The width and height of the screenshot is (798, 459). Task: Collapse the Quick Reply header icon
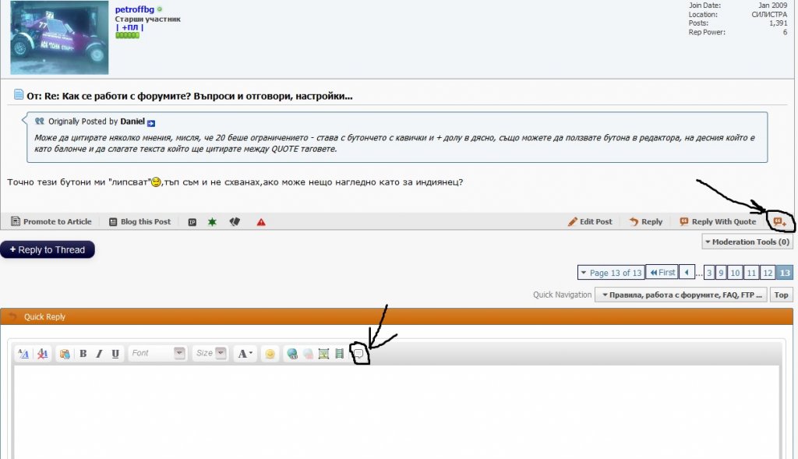click(12, 316)
